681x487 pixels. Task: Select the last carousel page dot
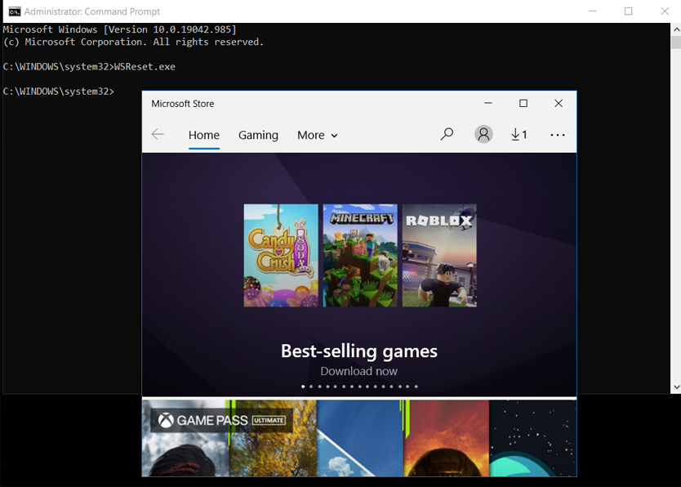pos(416,386)
